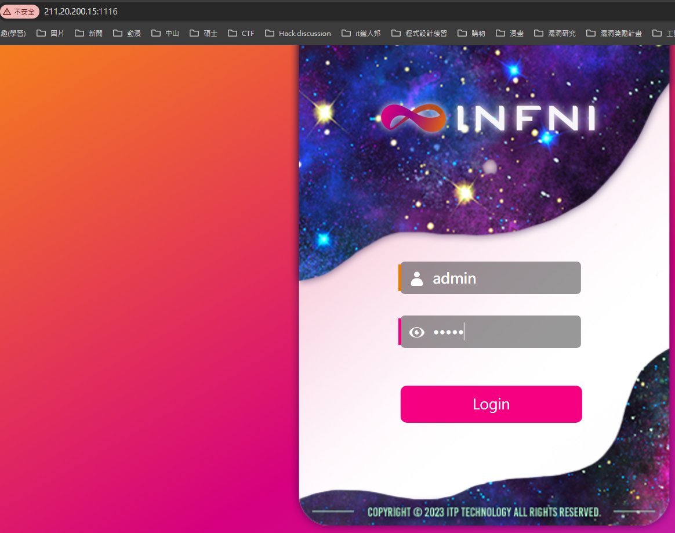Click the 不安全 security warning badge

point(19,12)
